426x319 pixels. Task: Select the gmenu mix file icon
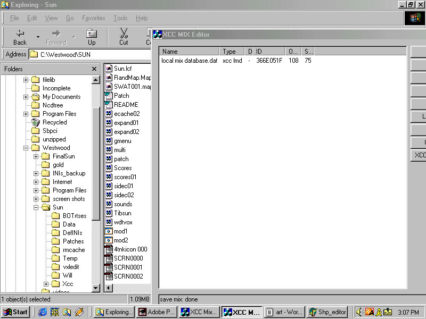click(109, 141)
